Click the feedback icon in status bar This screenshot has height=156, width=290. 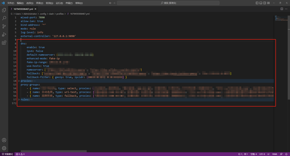(281, 154)
